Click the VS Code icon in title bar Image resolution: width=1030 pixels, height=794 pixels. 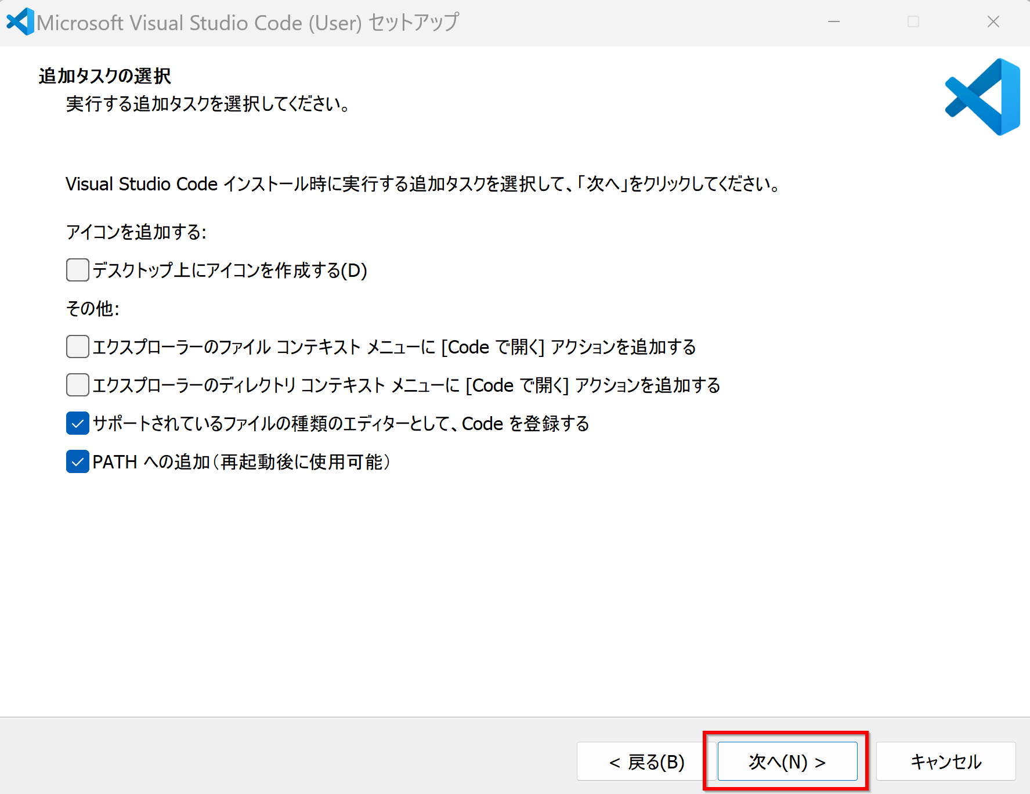pos(20,22)
